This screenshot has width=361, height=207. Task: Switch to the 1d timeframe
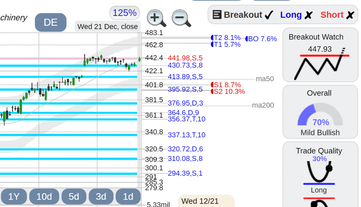pos(128,197)
